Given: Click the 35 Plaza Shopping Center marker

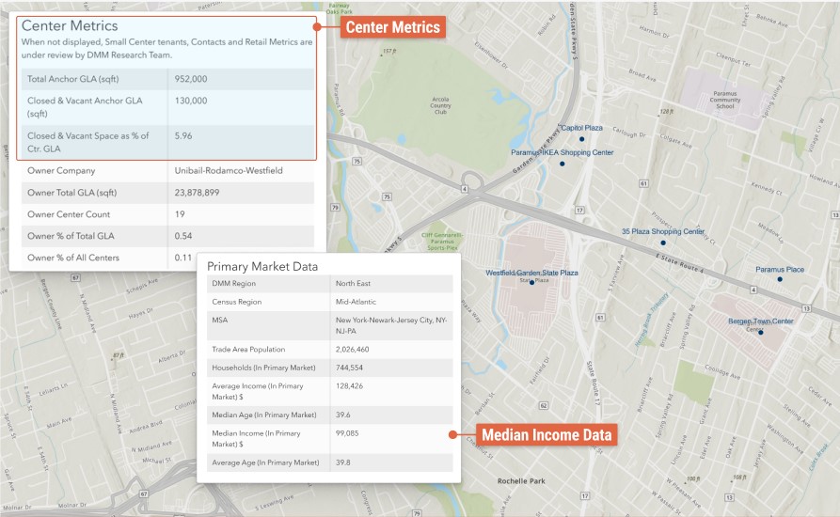Looking at the screenshot, I should [x=662, y=243].
